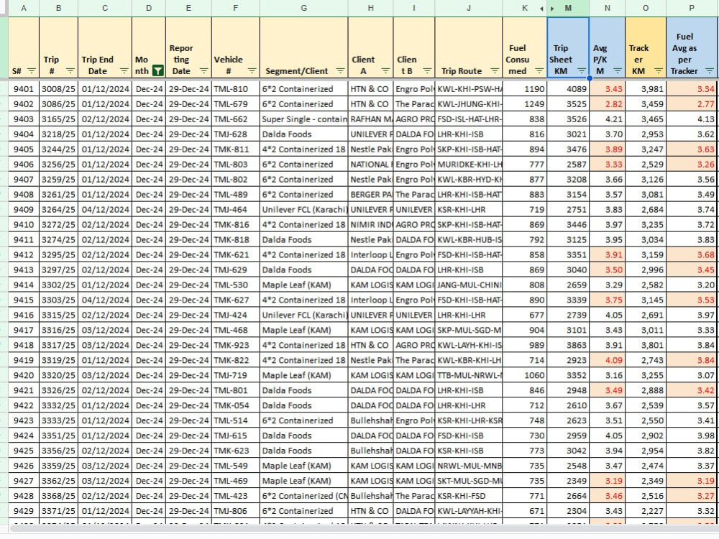The height and width of the screenshot is (539, 719).
Task: Select fuel consumed value 904
Action: coord(525,330)
